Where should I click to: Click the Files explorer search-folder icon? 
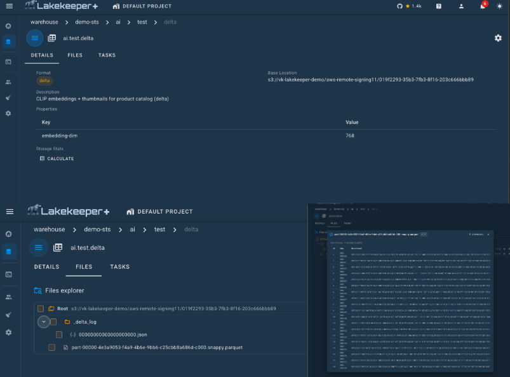(x=37, y=291)
